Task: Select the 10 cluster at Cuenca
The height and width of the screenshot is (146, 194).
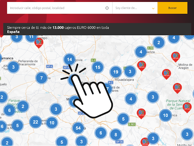Action: (166, 115)
